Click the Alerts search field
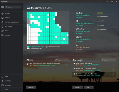This screenshot has height=92, width=119. (x=62, y=60)
